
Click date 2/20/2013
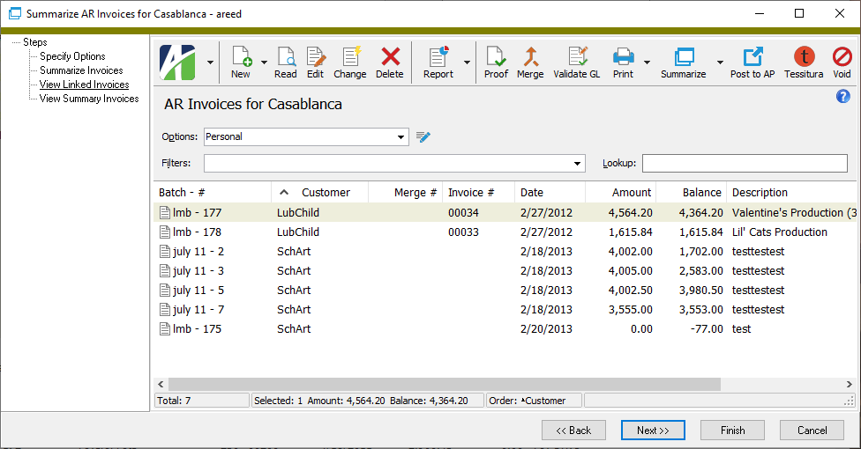click(546, 329)
